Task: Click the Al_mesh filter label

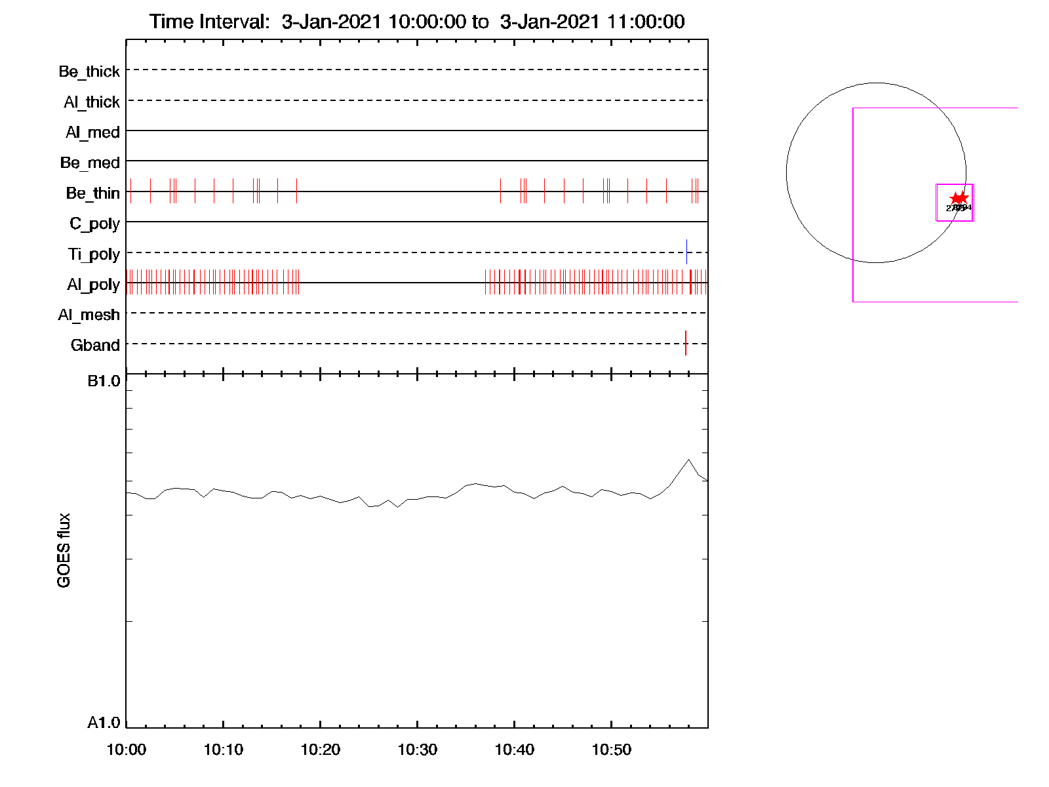Action: (x=89, y=315)
